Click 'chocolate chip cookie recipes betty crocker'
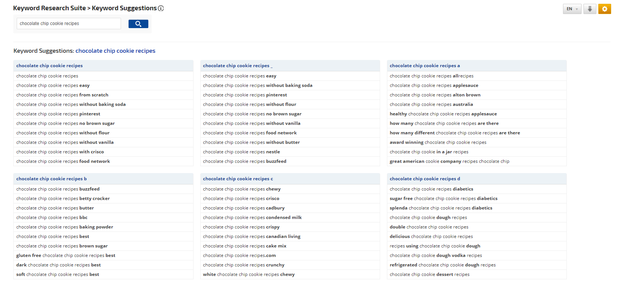The width and height of the screenshot is (618, 282). pyautogui.click(x=63, y=199)
